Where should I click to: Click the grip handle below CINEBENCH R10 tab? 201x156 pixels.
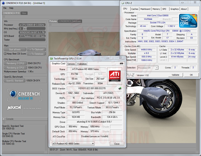4,17
